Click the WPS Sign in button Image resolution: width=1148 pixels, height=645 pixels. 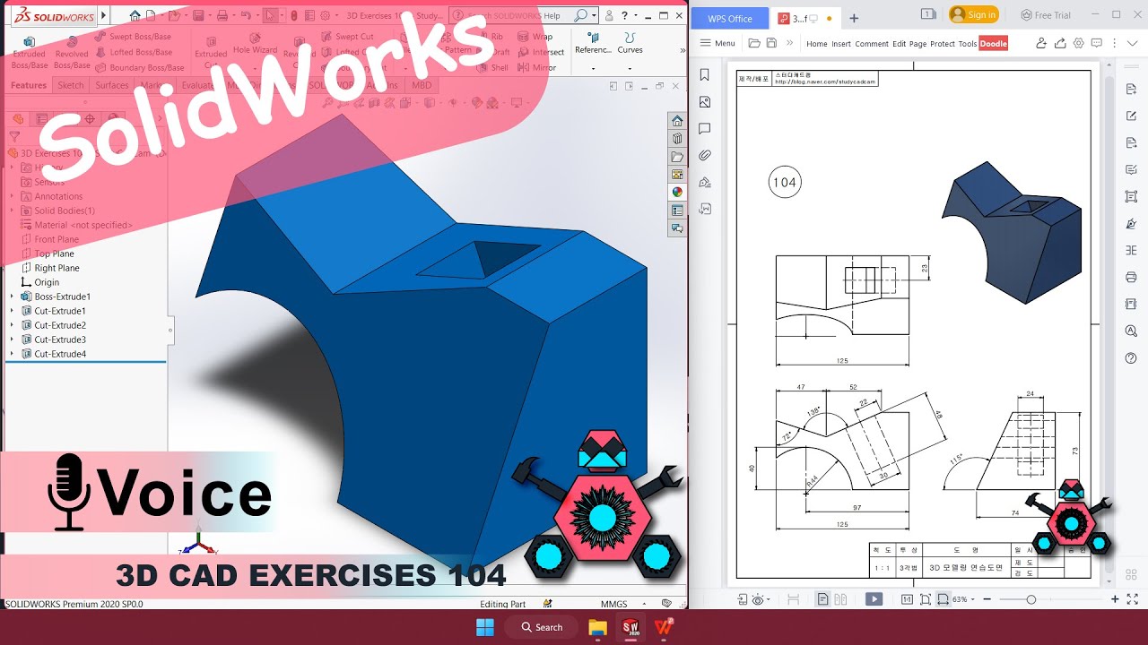click(x=973, y=14)
